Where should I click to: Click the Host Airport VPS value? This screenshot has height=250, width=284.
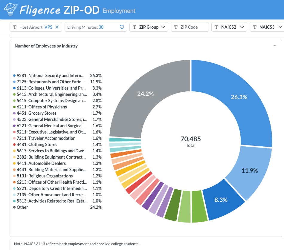(48, 27)
